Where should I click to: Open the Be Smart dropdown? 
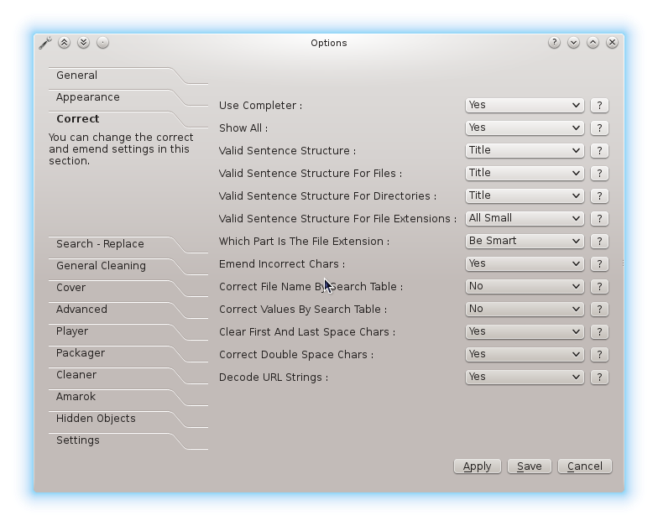pyautogui.click(x=525, y=242)
